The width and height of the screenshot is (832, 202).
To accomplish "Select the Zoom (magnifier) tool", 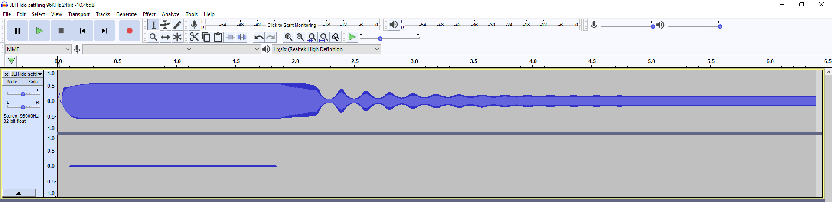I will (x=153, y=37).
